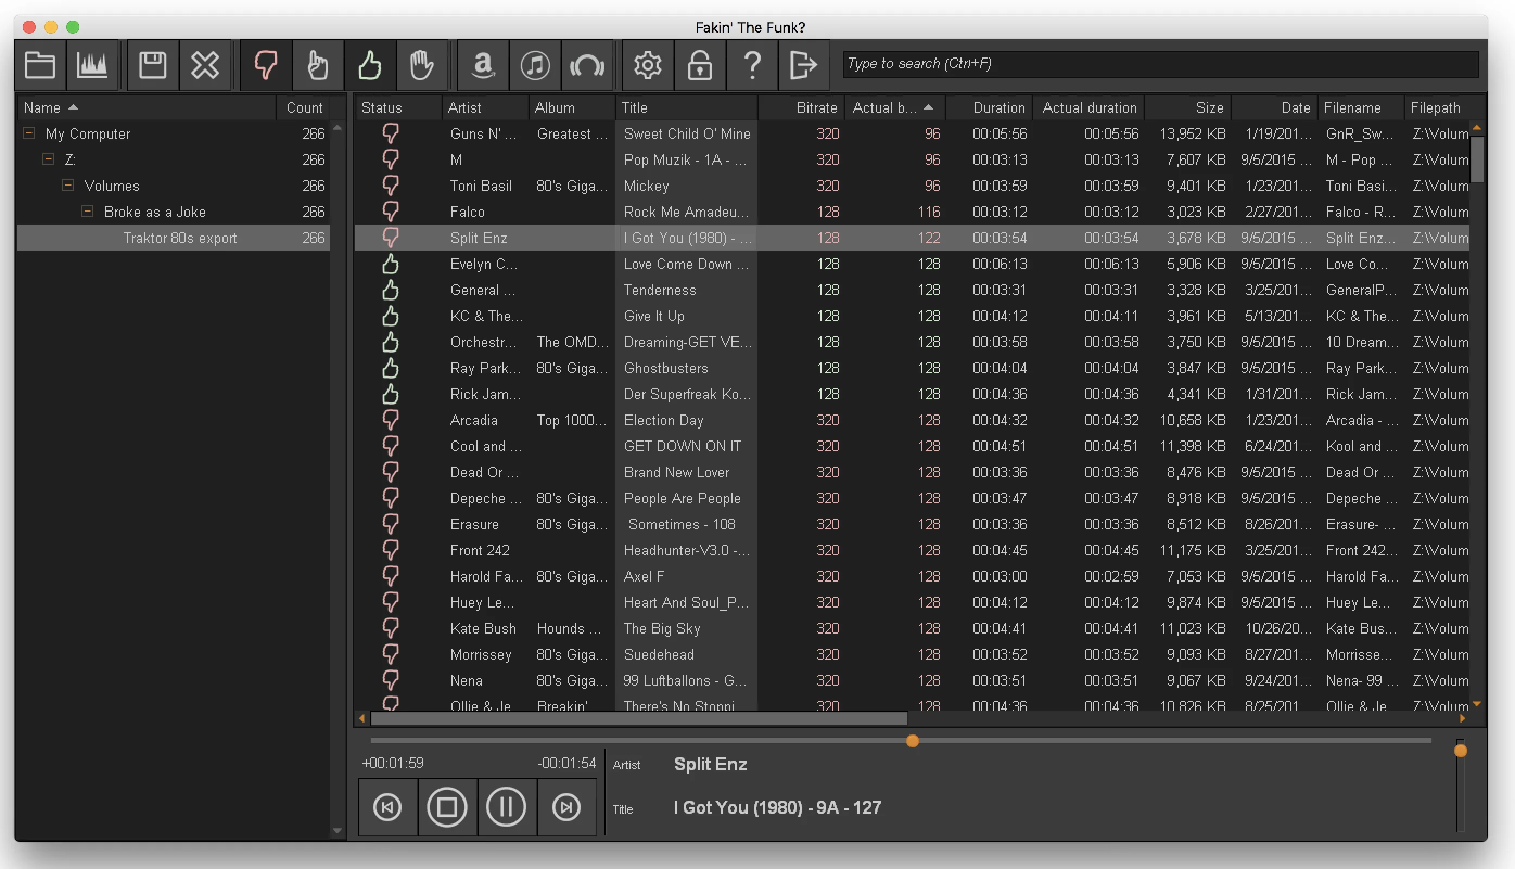
Task: Click the thumbs-down fake filter icon
Action: [x=266, y=65]
